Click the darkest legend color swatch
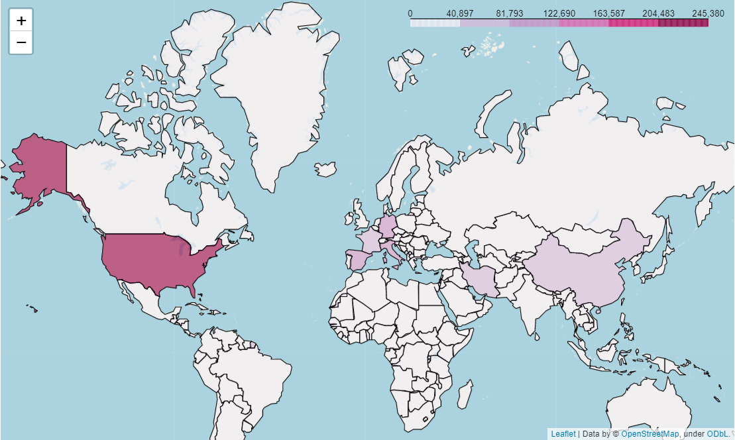 683,23
